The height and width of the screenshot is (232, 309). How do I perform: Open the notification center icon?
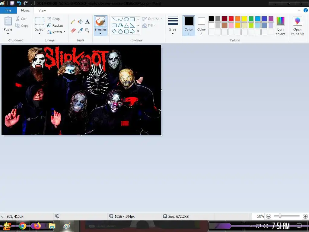coord(299,226)
